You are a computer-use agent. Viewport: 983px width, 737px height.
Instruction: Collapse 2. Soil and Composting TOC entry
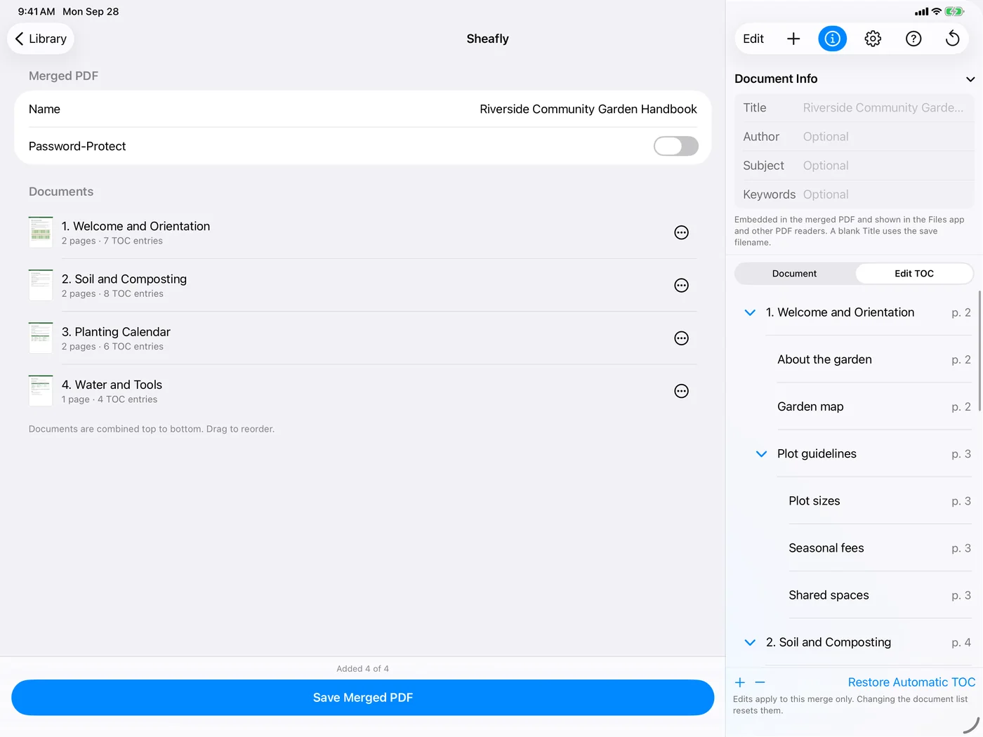coord(750,642)
